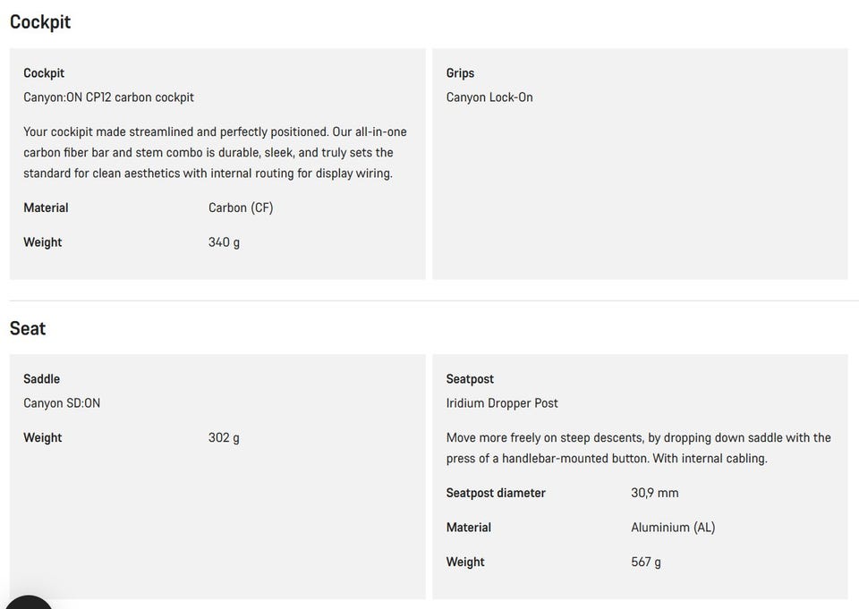Click the Cockpit section heading
Viewport: 859px width, 609px height.
40,21
